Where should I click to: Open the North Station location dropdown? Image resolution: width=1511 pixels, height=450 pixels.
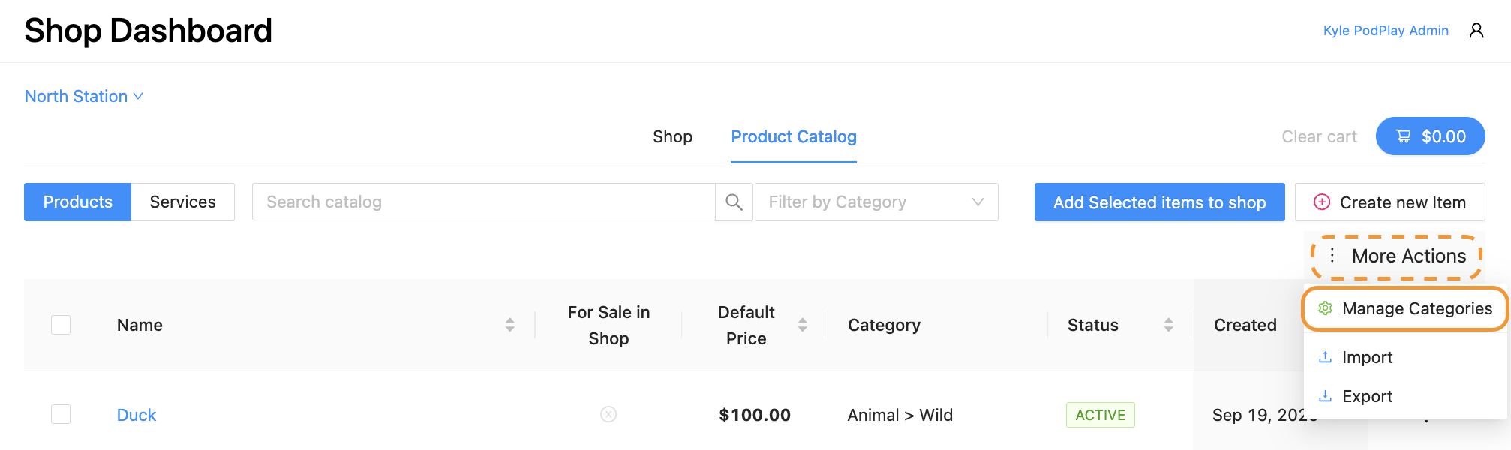point(83,96)
